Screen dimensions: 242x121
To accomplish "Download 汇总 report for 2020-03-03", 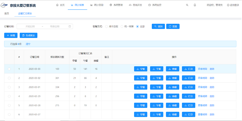I will click(x=188, y=69).
